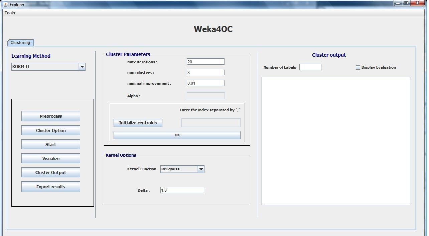Enable the Display Evaluation checkbox

(358, 67)
